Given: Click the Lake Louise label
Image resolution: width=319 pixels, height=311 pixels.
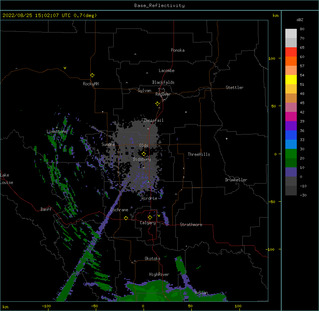Looking at the screenshot, I should point(7,179).
